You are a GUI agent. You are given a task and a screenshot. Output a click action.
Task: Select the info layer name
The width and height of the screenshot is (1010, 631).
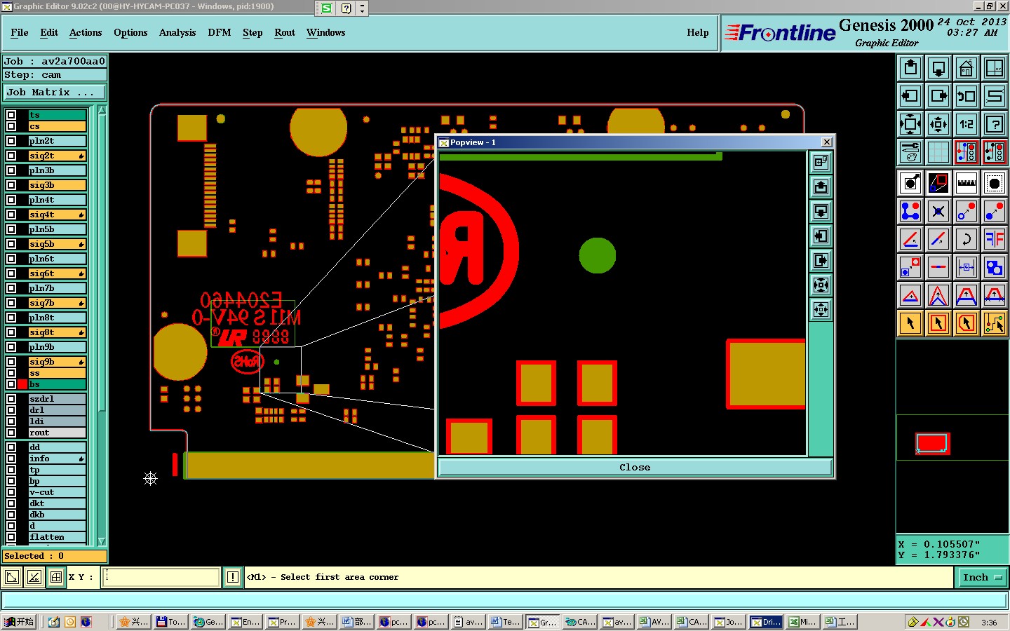pos(57,459)
